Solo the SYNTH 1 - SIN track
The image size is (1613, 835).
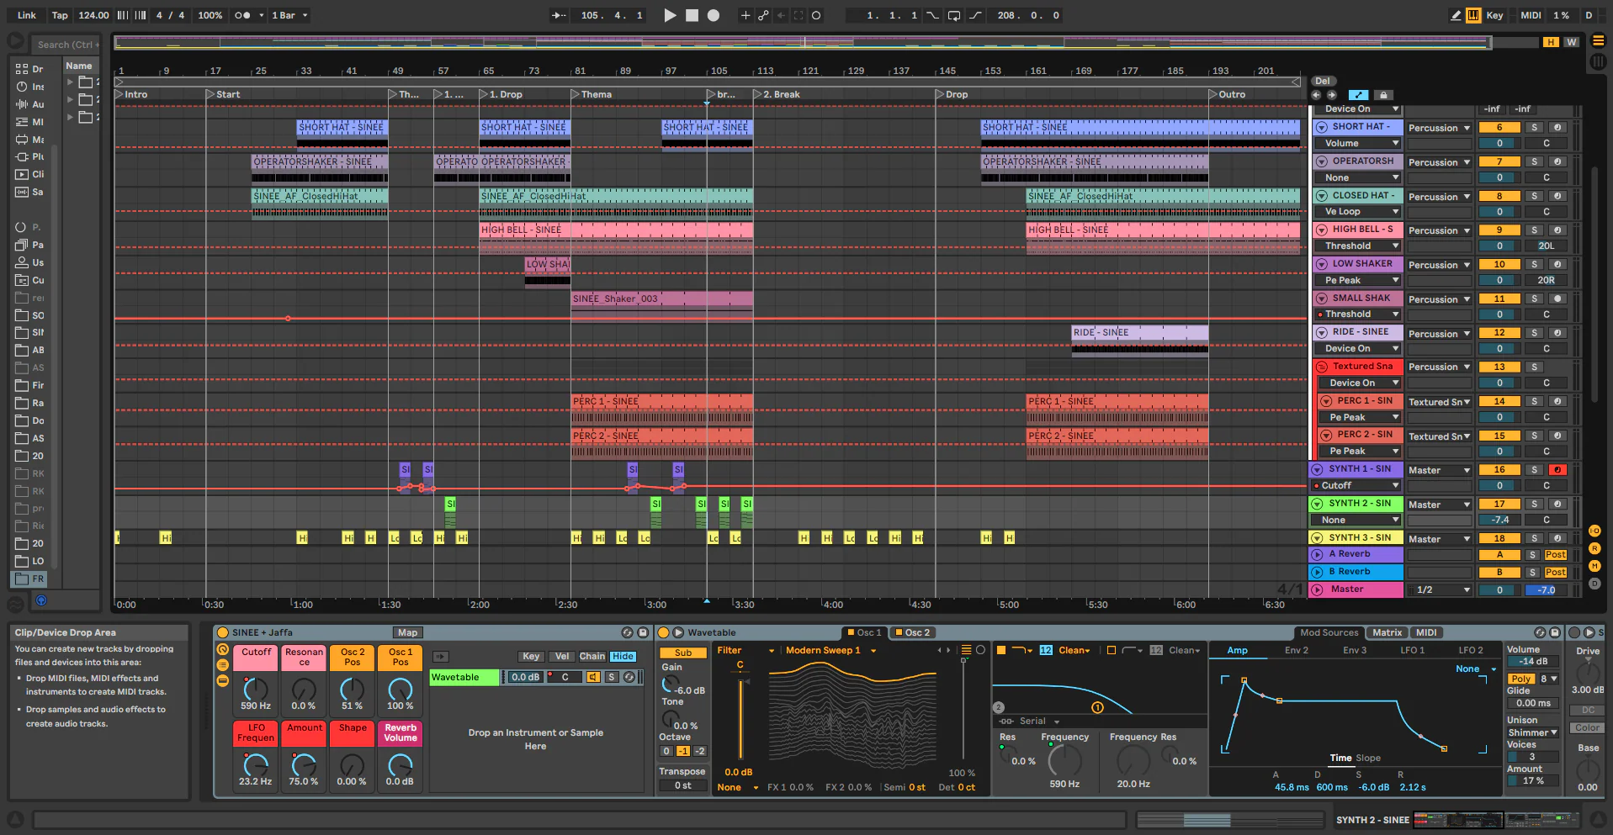coord(1535,470)
